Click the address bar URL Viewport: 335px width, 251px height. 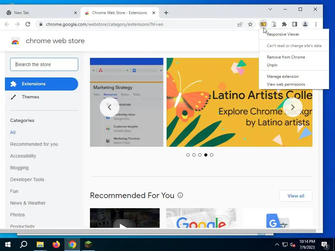(104, 24)
